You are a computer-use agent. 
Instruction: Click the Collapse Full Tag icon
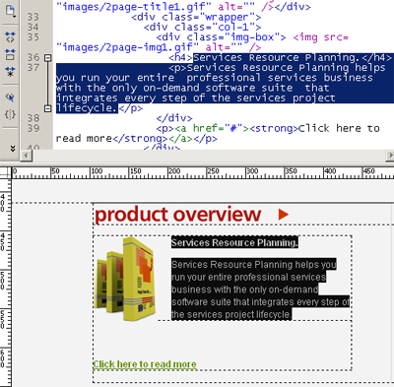click(10, 37)
